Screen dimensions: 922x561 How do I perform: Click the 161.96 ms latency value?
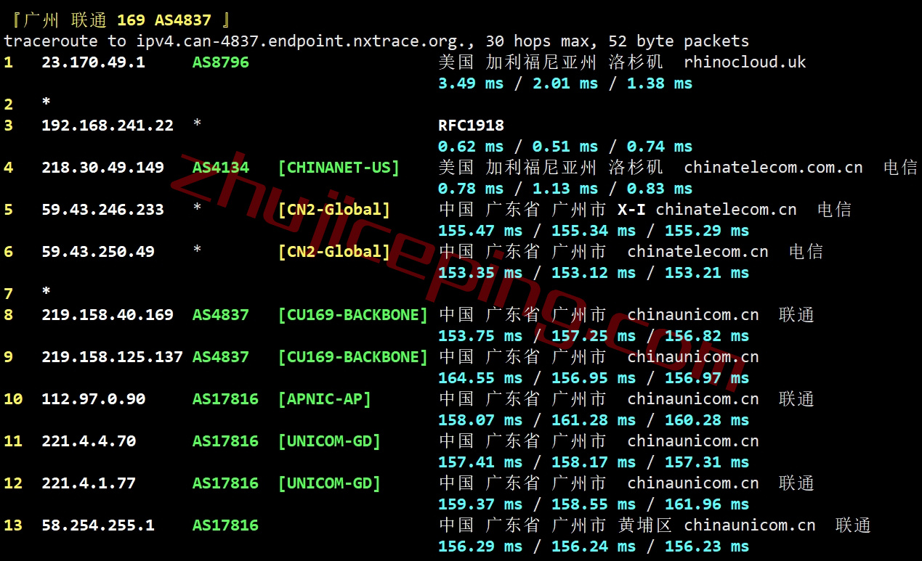click(707, 504)
